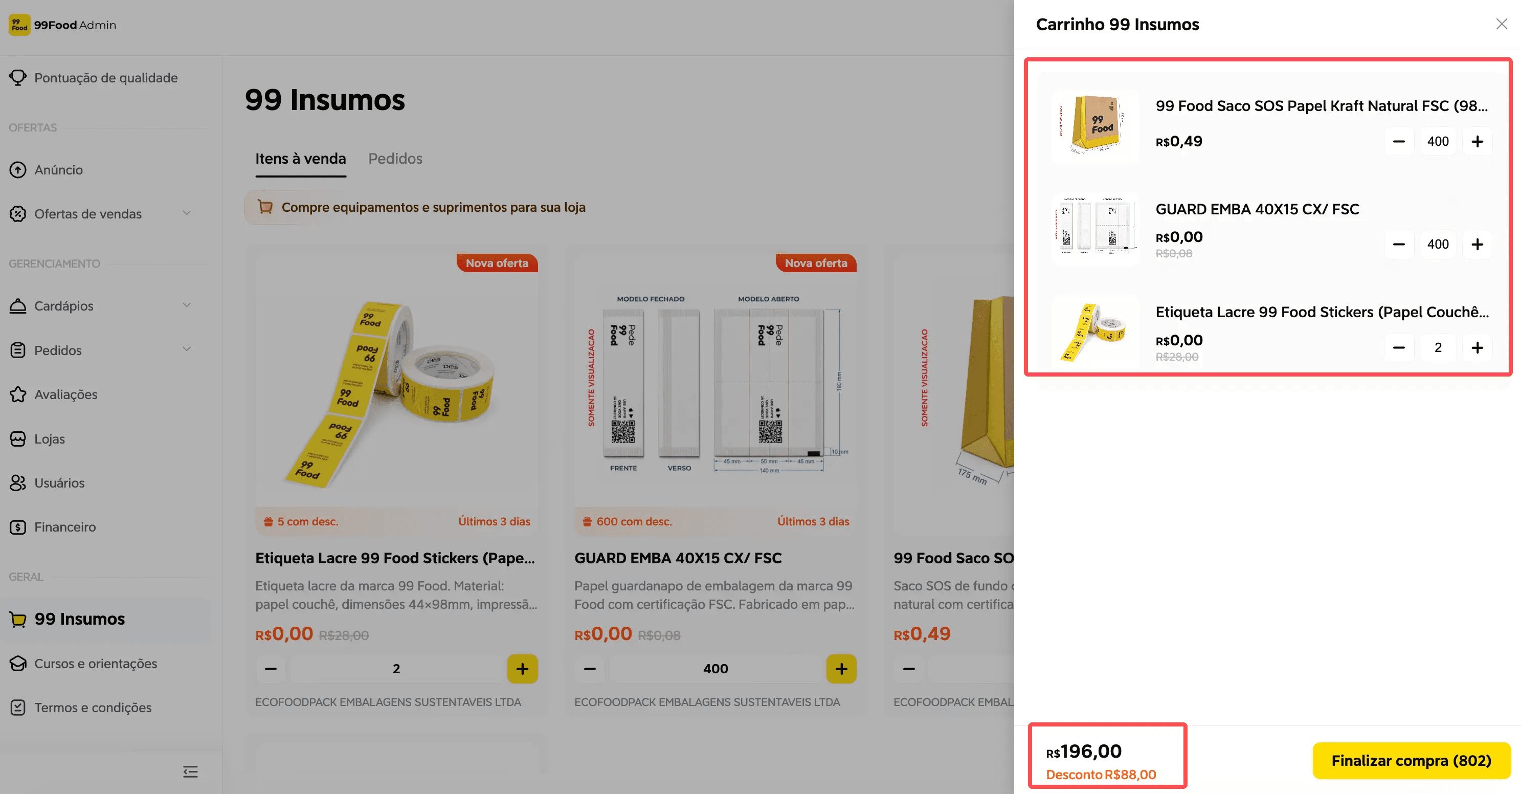The height and width of the screenshot is (794, 1521).
Task: Open Cursos e orientações graduation icon
Action: point(18,663)
